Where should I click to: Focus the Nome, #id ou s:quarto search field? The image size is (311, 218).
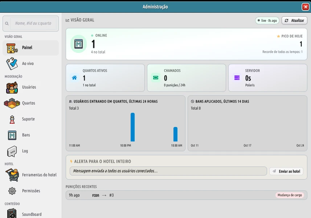coord(33,23)
